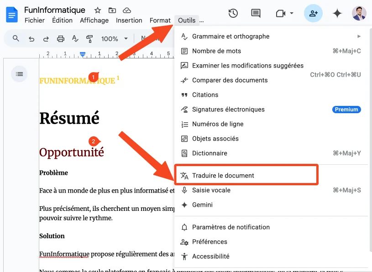Screen dimensions: 372x272
Task: Open the account profile picture
Action: pyautogui.click(x=359, y=13)
